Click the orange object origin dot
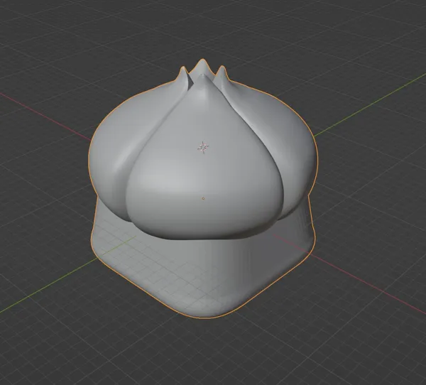The width and height of the screenshot is (426, 385). [x=203, y=198]
